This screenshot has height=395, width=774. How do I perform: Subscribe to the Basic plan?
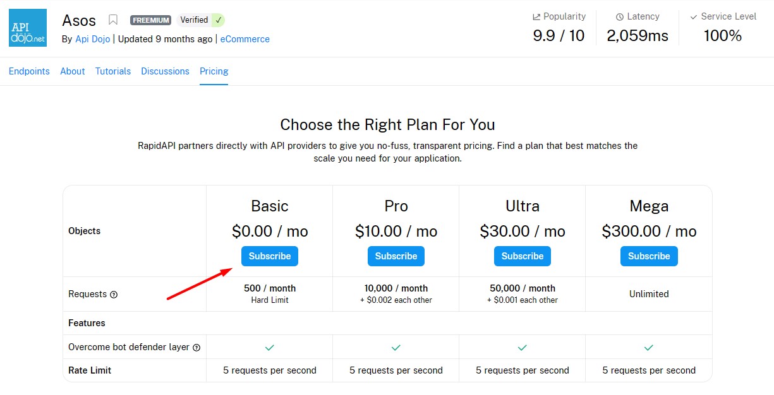click(270, 256)
